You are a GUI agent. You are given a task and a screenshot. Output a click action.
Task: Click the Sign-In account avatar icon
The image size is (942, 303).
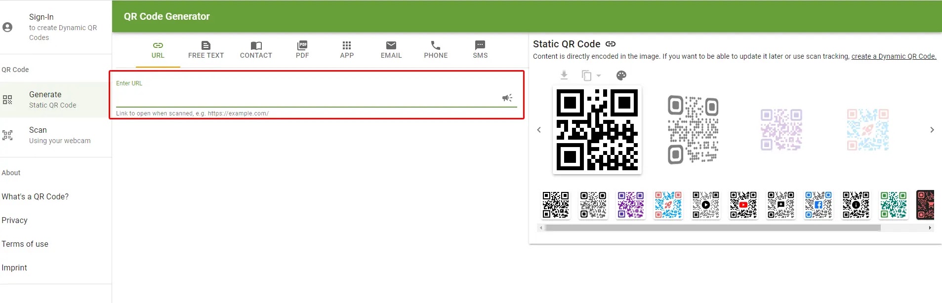pyautogui.click(x=7, y=27)
